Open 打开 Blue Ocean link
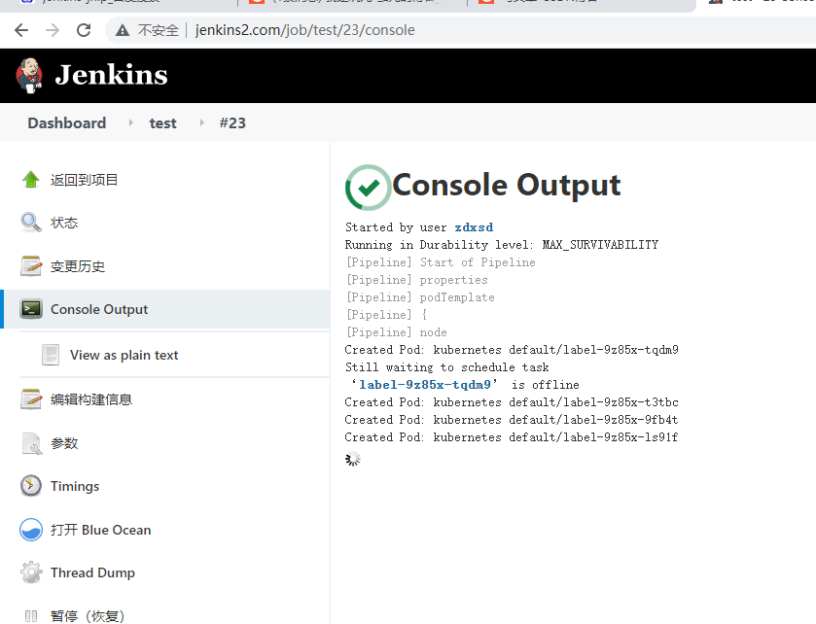Viewport: 816px width, 624px height. (100, 530)
